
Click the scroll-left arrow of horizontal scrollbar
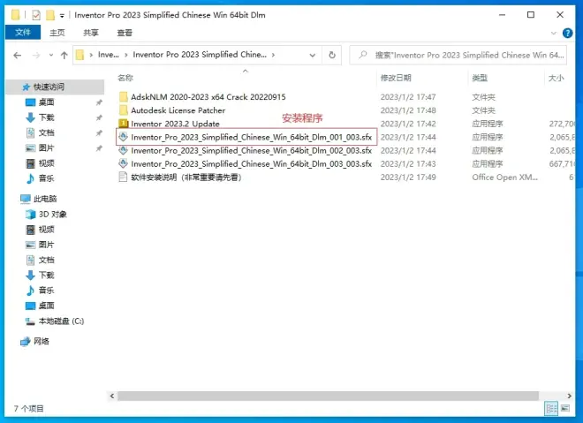pos(112,396)
